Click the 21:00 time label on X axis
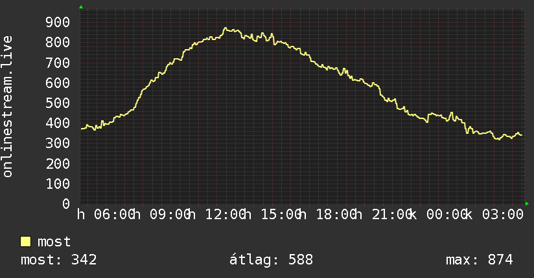Image resolution: width=534 pixels, height=278 pixels. pos(392,215)
